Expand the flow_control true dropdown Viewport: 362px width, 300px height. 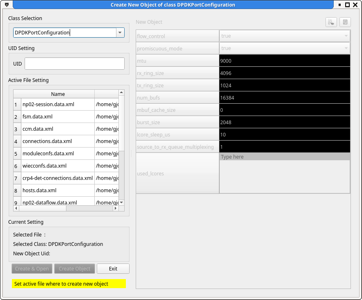285,36
